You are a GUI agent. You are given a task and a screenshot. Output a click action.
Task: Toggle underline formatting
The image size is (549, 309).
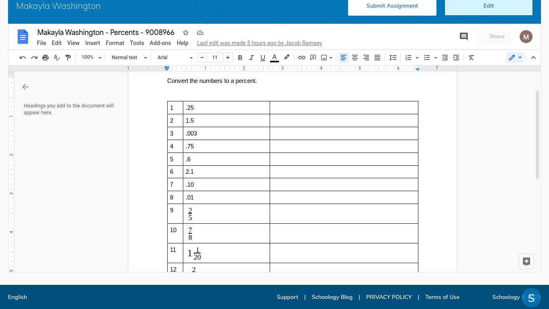(263, 58)
